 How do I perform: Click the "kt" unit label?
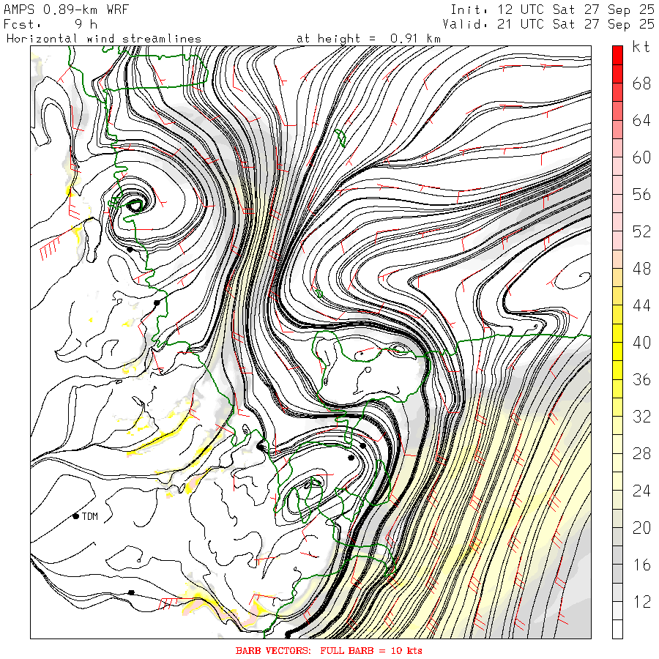coord(641,47)
